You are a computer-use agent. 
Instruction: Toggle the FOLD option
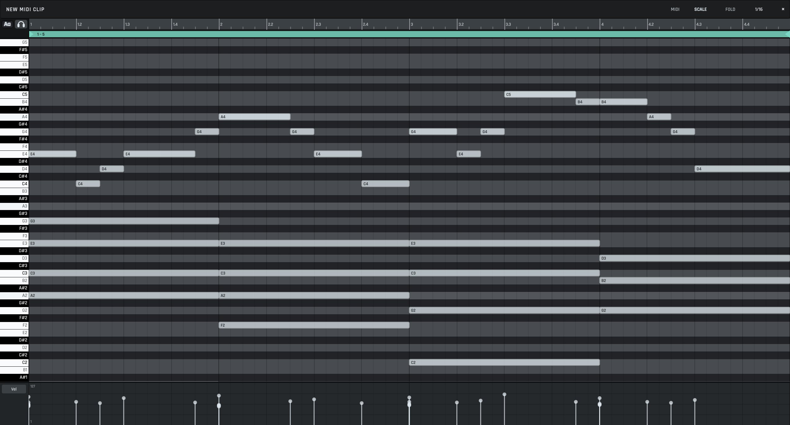point(730,9)
